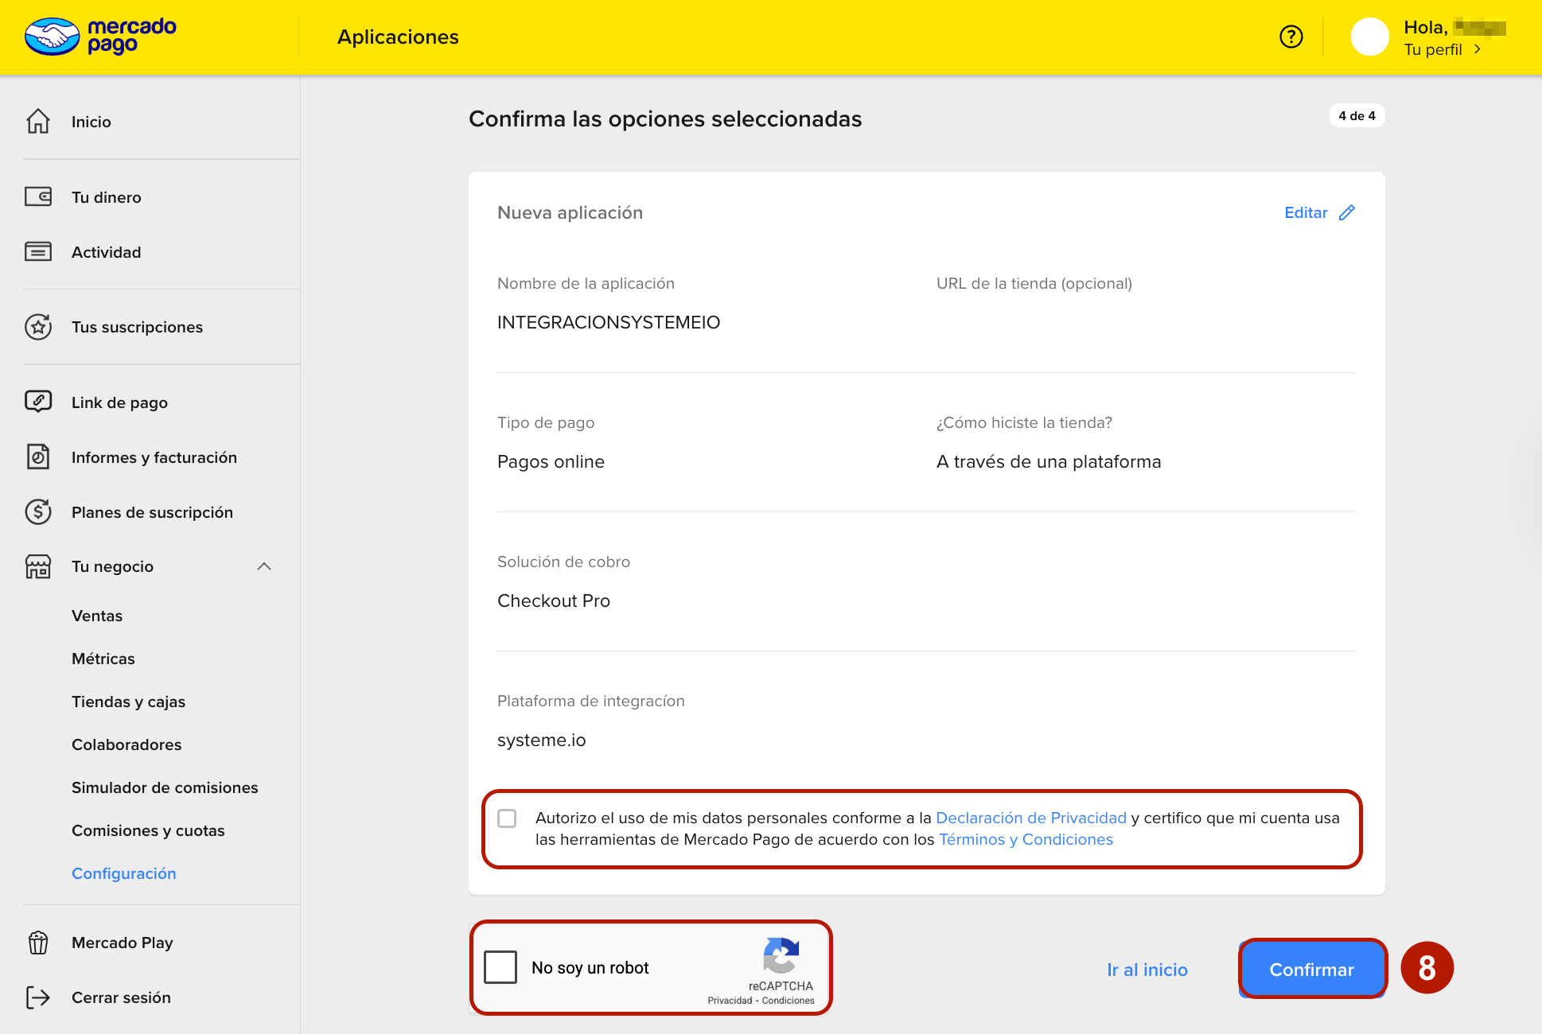Open Tu perfil arrow in header
This screenshot has height=1034, width=1542.
(1478, 49)
